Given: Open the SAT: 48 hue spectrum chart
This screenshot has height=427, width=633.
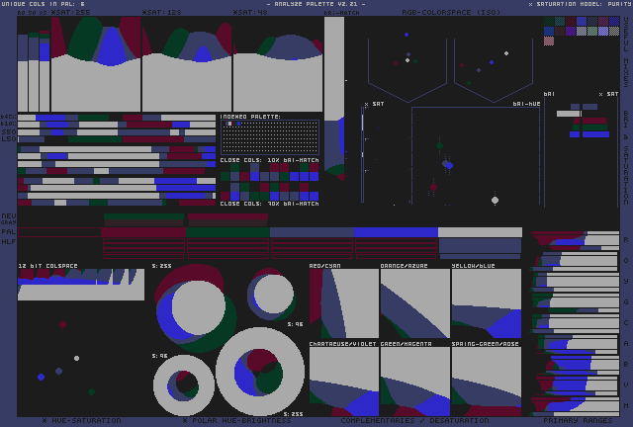Looking at the screenshot, I should pos(278,64).
